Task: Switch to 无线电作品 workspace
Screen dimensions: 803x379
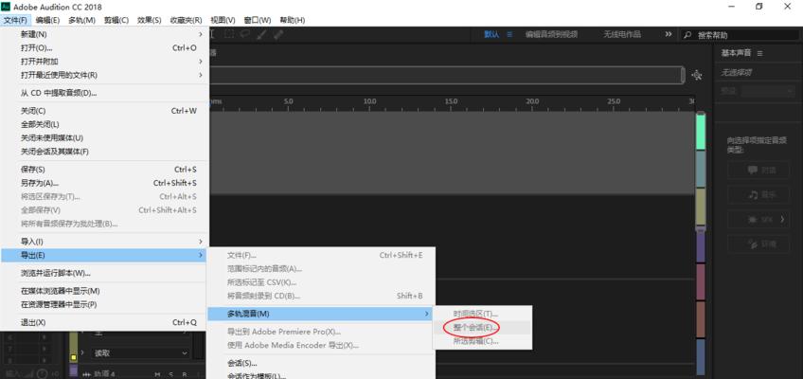Action: pyautogui.click(x=622, y=34)
